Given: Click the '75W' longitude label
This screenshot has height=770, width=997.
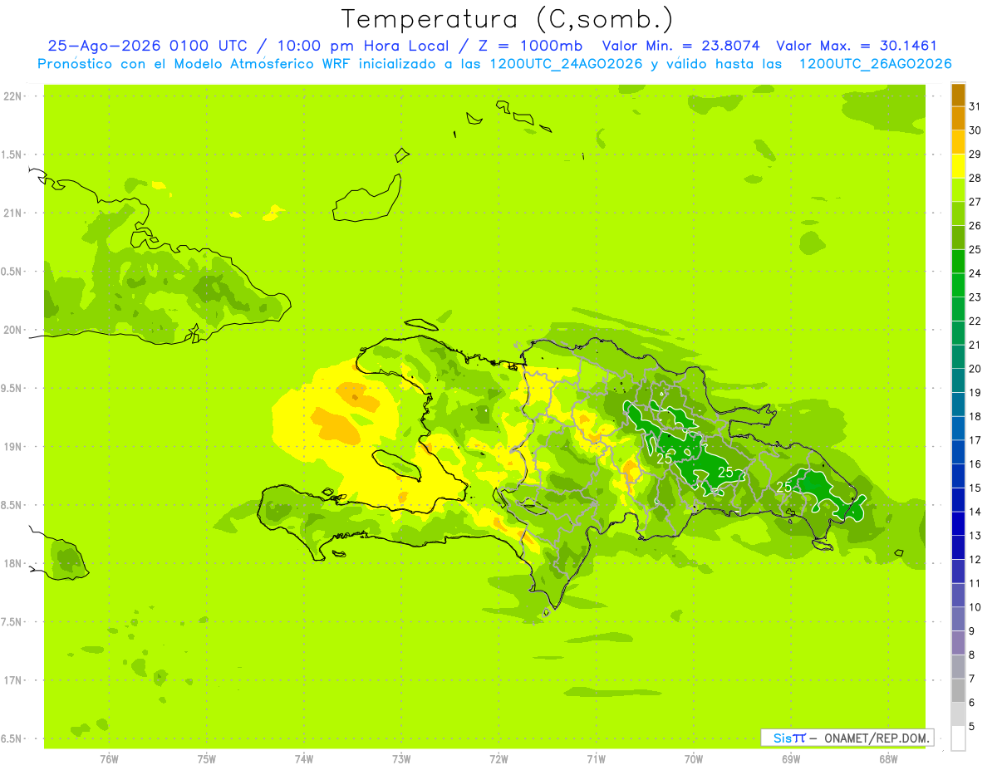Looking at the screenshot, I should click(x=207, y=758).
